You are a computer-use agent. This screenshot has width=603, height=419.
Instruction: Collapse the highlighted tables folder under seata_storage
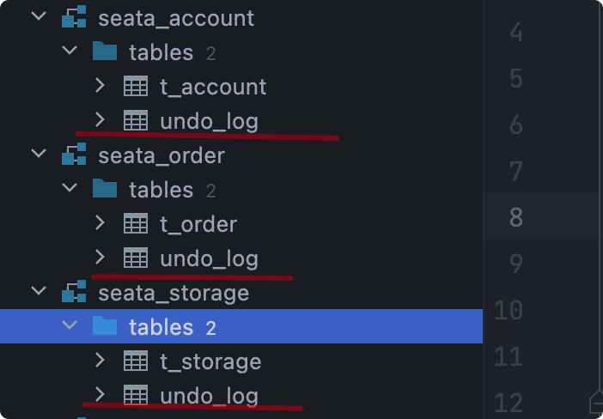click(70, 327)
